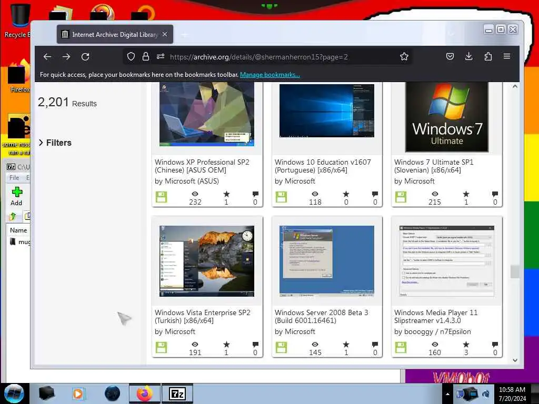View site security via padlock icon
Screen dimensions: 539x404
(x=146, y=57)
